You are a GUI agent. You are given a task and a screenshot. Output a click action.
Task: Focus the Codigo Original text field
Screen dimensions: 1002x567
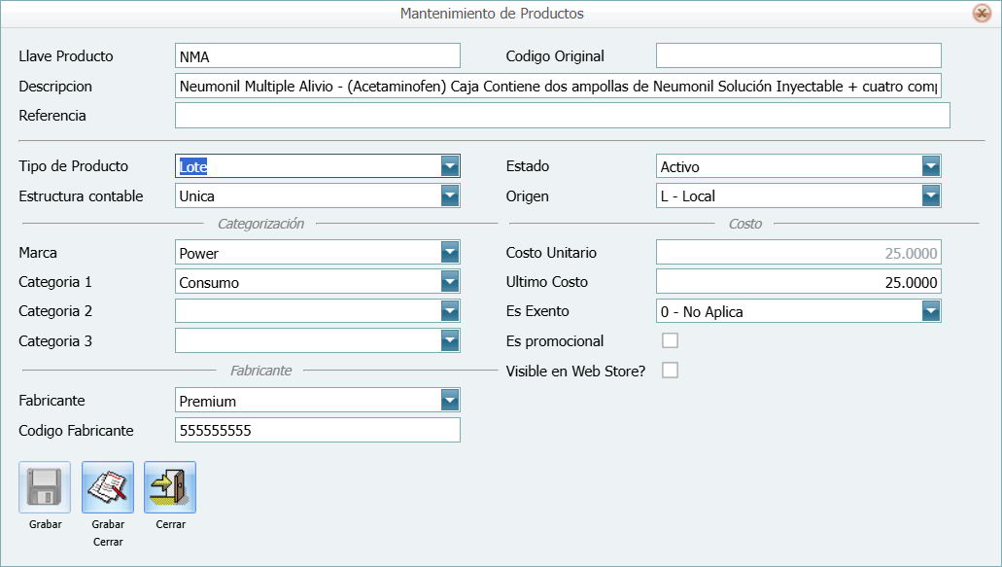798,56
